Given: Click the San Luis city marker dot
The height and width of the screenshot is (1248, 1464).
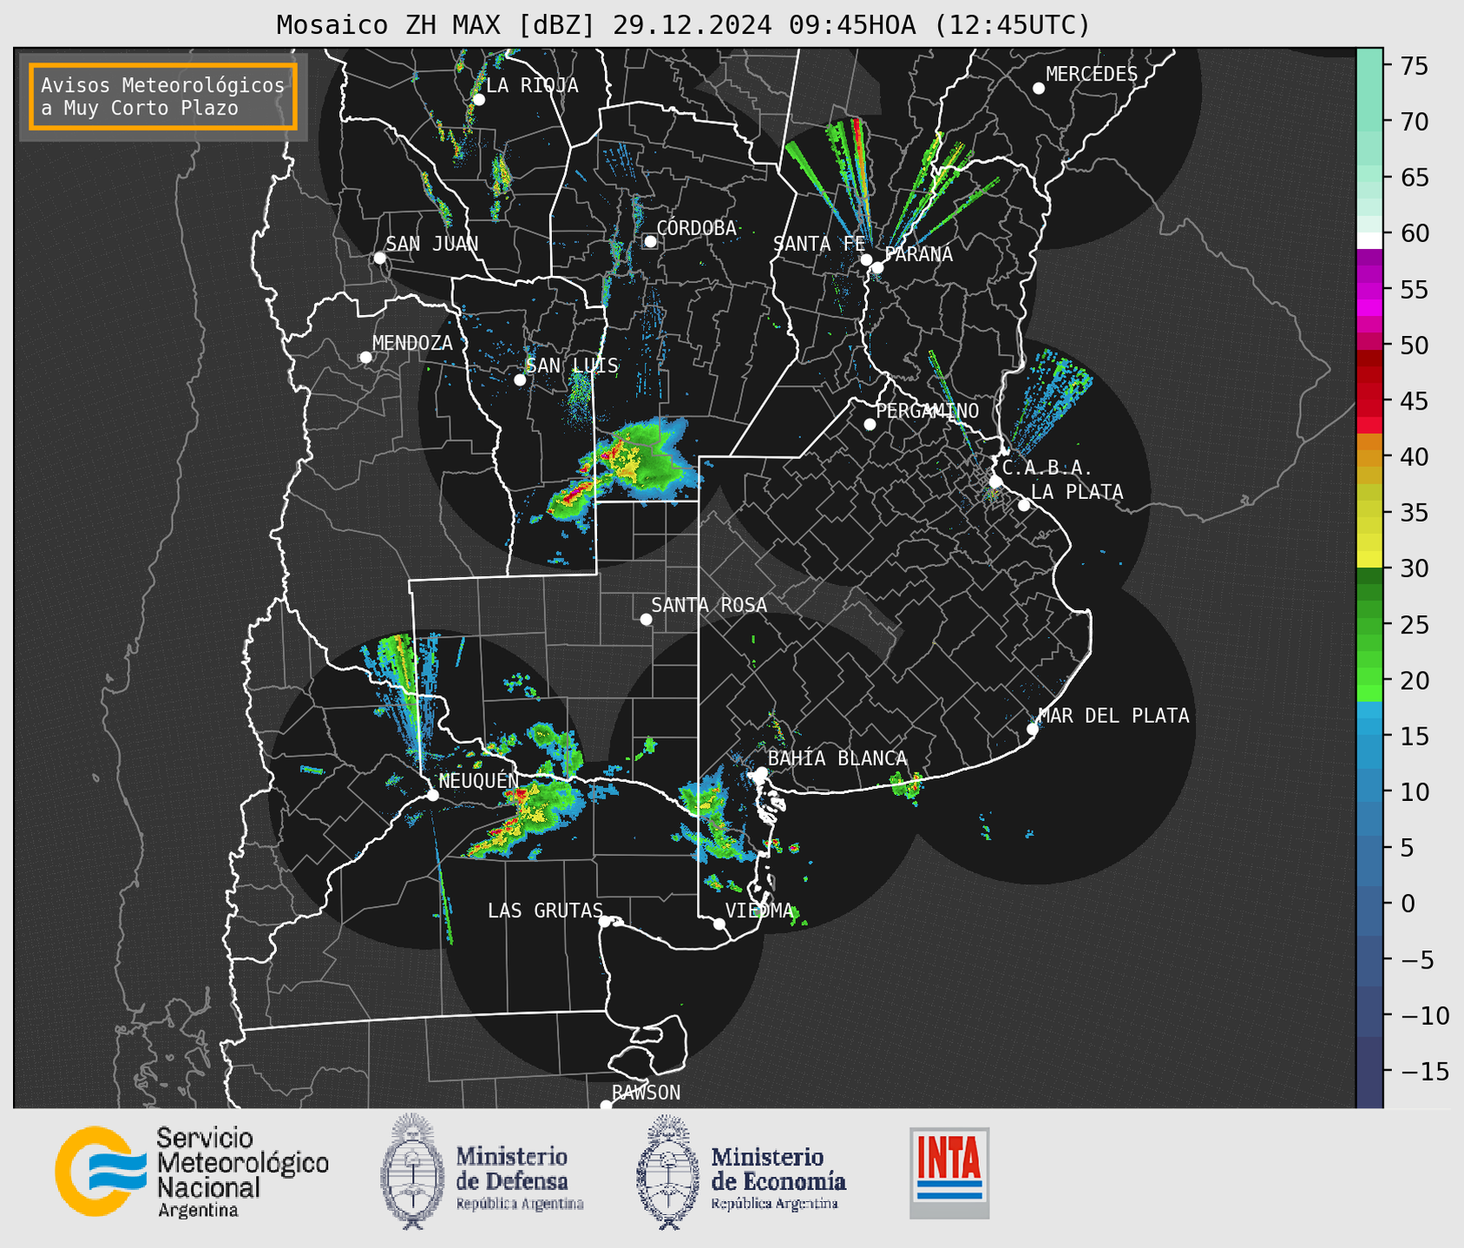Looking at the screenshot, I should pyautogui.click(x=520, y=380).
